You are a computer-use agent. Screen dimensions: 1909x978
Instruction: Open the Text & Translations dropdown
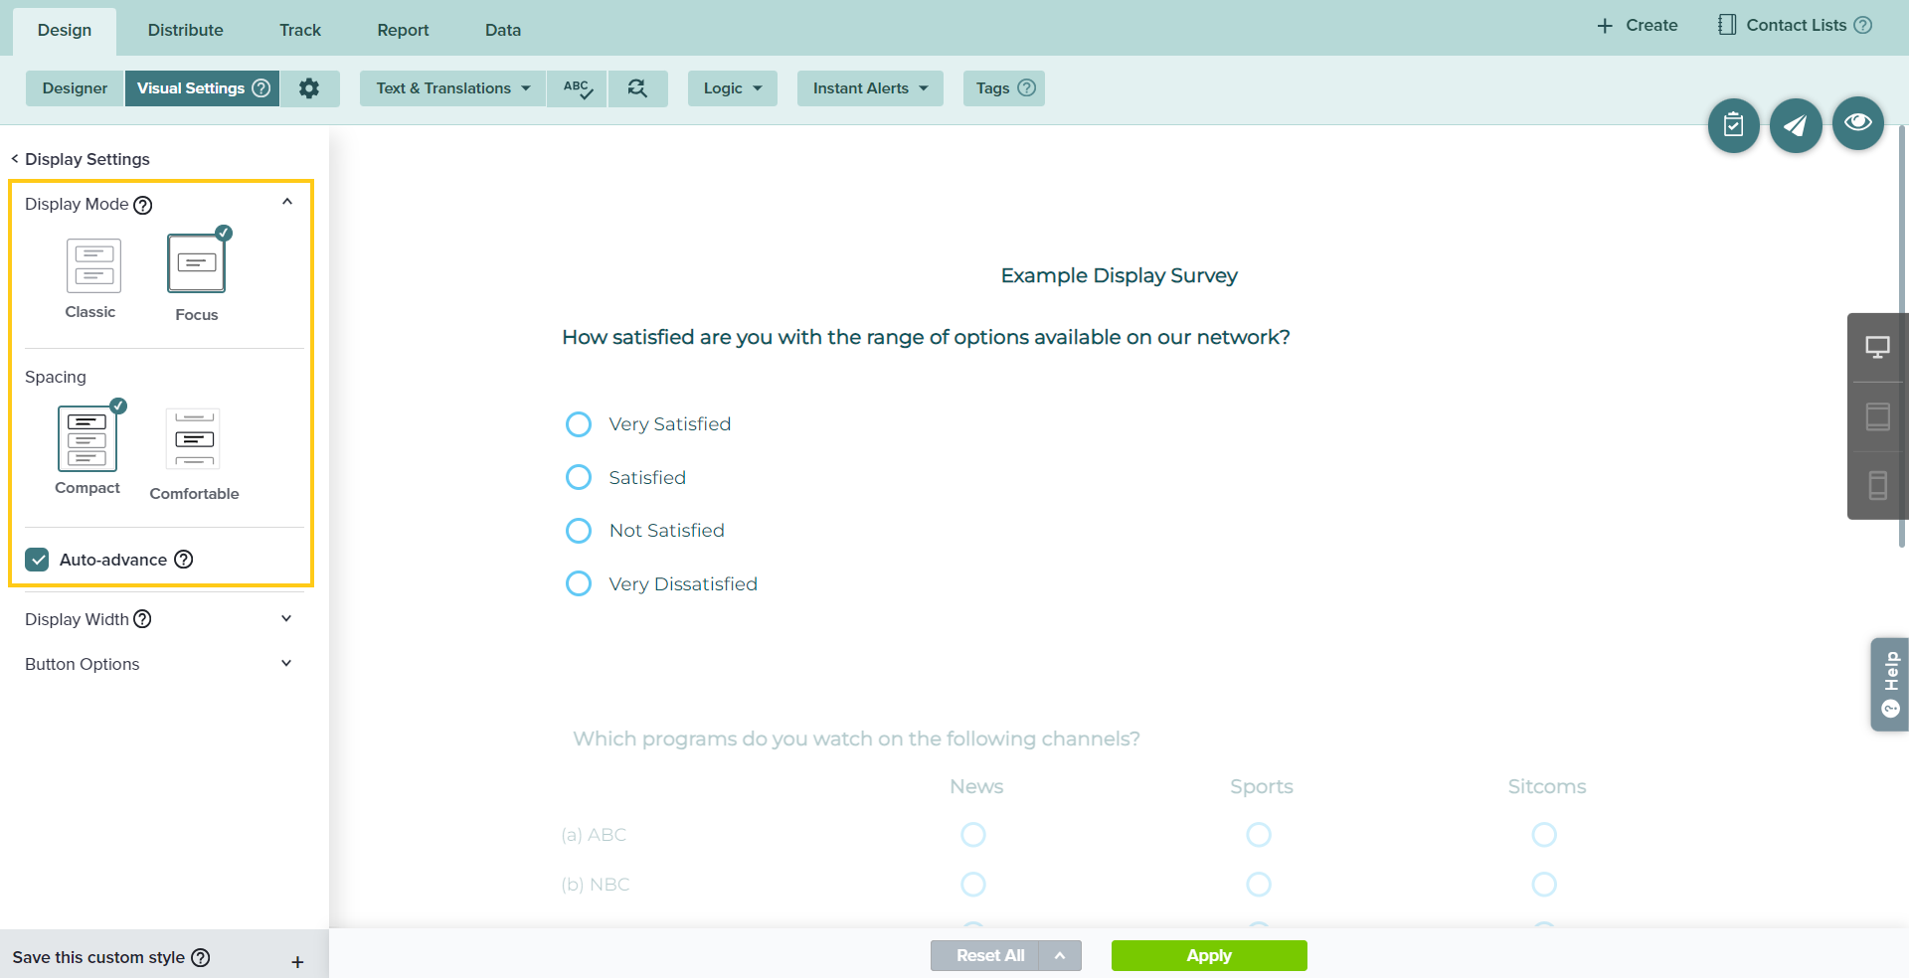tap(452, 88)
